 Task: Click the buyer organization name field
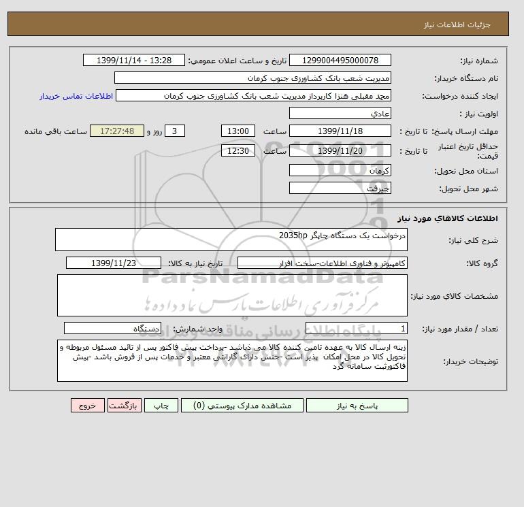tap(252, 78)
